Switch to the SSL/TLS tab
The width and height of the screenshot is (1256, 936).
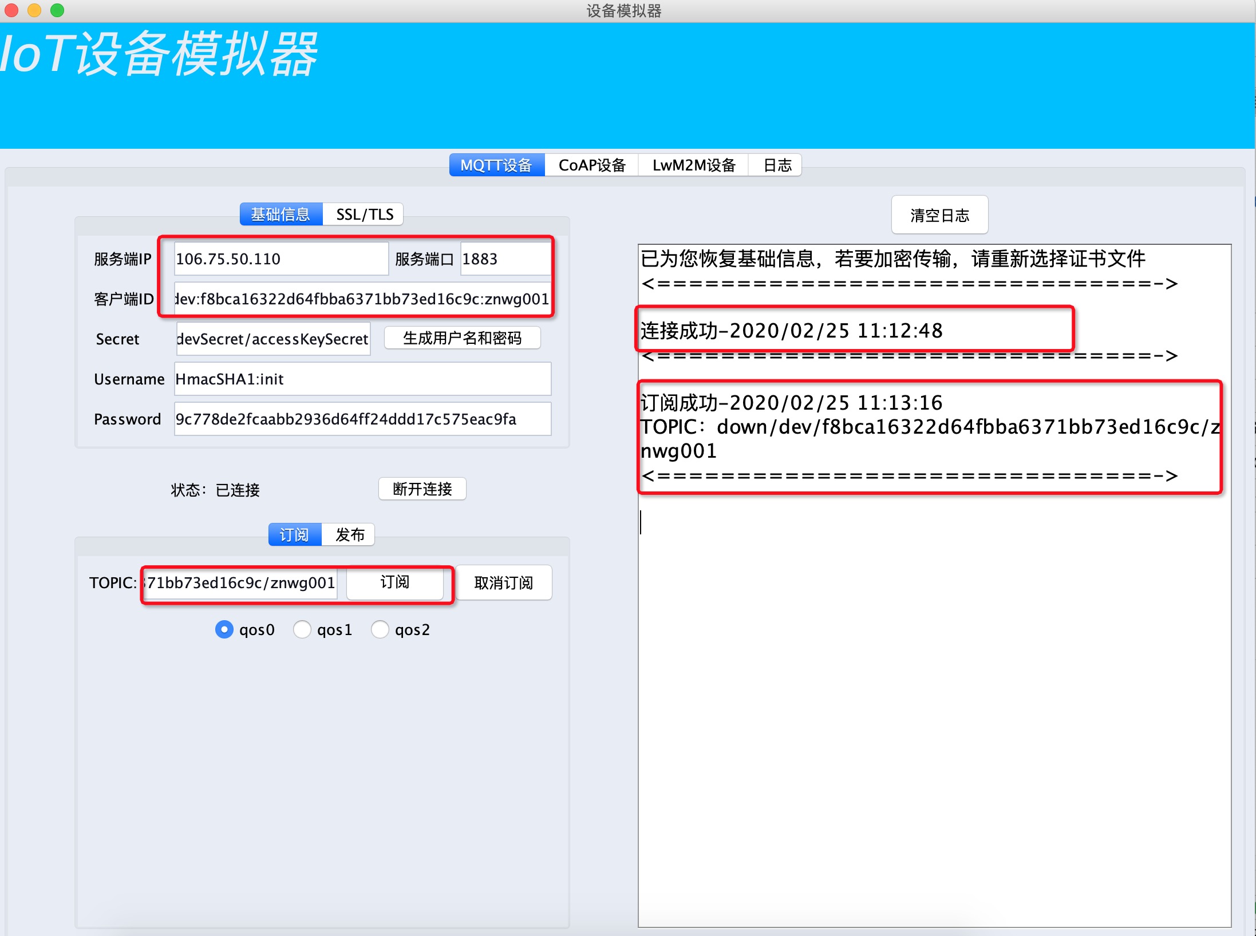(364, 215)
